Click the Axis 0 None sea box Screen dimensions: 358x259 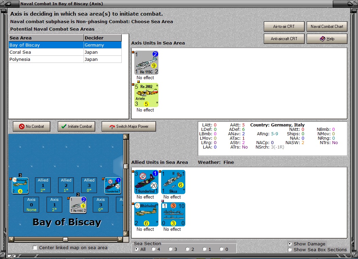(x=31, y=205)
